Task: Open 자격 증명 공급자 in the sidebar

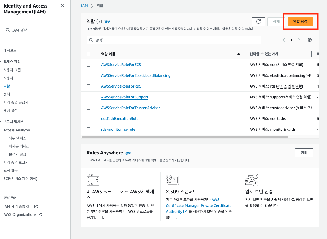Action: tap(16, 102)
